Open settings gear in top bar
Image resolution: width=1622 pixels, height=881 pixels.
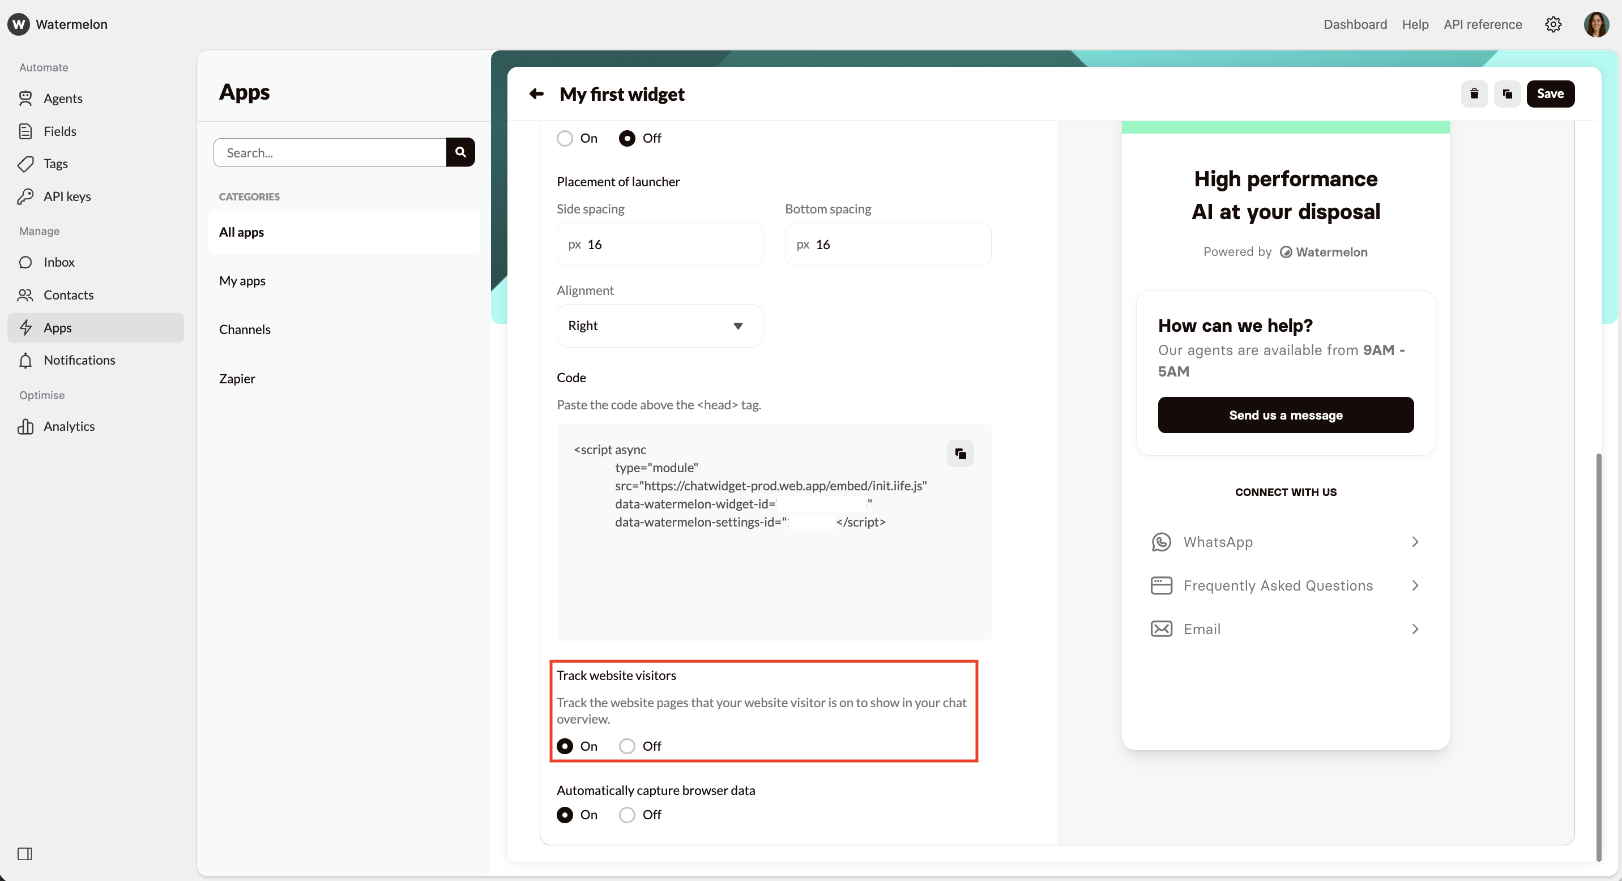[x=1553, y=24]
